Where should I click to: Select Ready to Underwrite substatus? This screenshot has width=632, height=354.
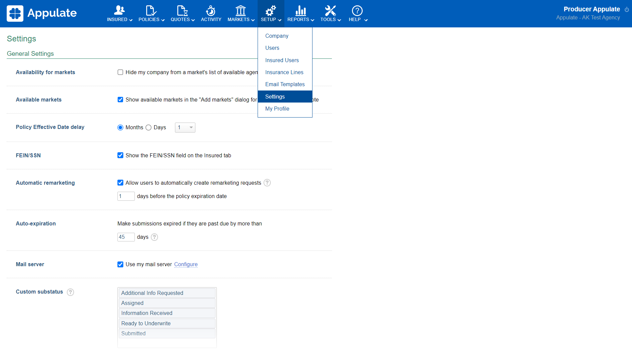(146, 323)
